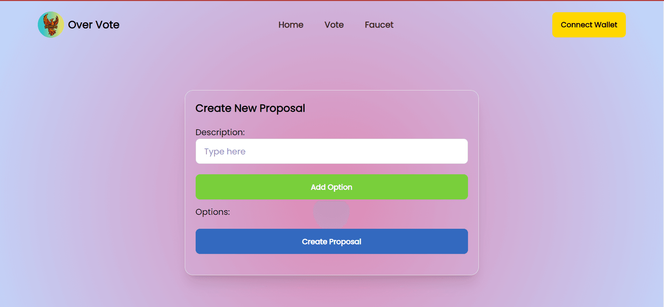Viewport: 664px width, 307px height.
Task: Click the circular ripple beside Options
Action: point(331,214)
